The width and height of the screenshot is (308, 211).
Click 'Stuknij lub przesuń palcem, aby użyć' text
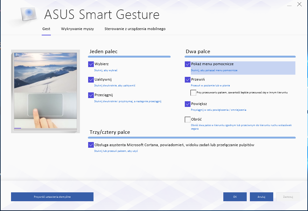coord(116,151)
